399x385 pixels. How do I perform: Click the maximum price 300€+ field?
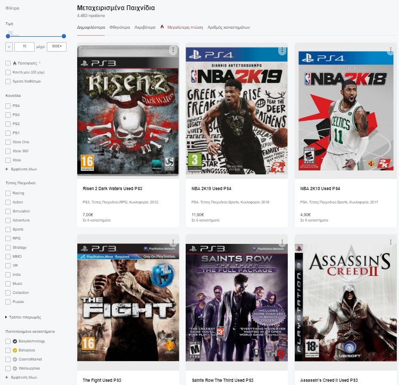57,47
